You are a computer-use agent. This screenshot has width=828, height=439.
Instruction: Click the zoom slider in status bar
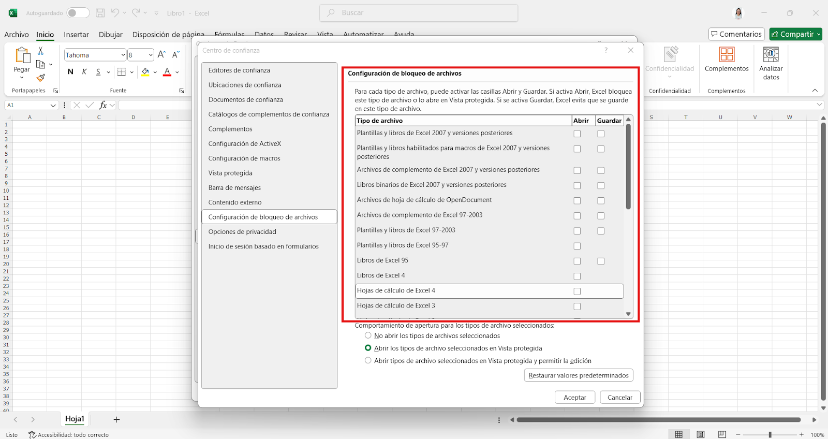770,434
